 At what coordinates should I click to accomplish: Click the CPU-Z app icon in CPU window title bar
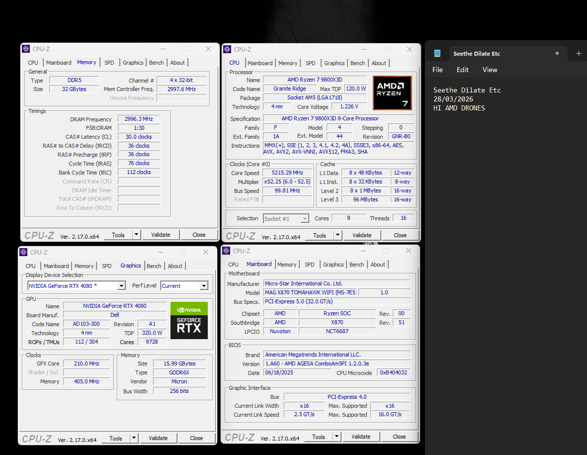pos(227,49)
